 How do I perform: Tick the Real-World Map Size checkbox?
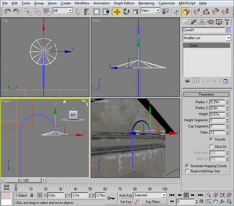(x=187, y=171)
